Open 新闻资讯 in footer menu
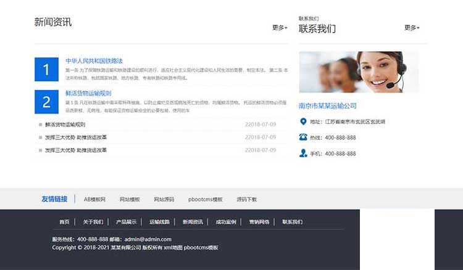This screenshot has height=270, width=463. [x=193, y=222]
